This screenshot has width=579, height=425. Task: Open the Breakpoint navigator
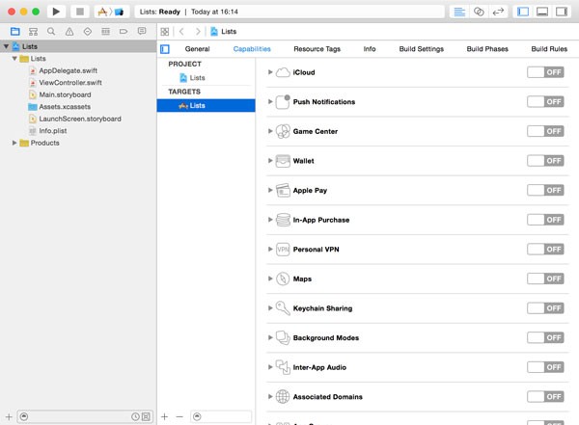124,32
